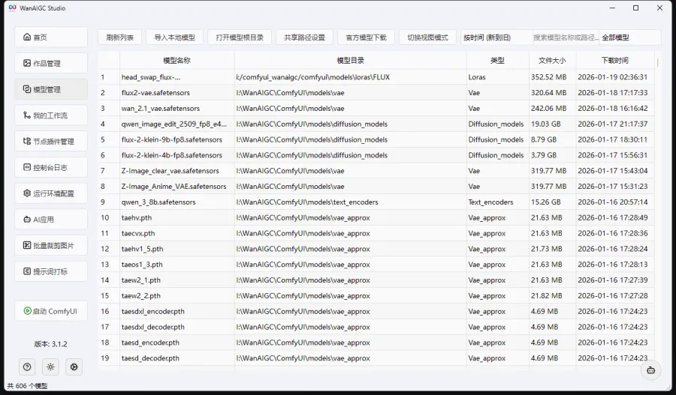Click the help question mark icon

(x=27, y=367)
